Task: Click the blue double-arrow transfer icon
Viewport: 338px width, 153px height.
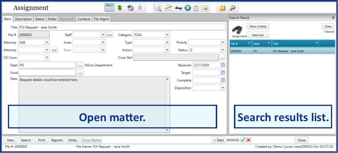Action: coord(178,8)
